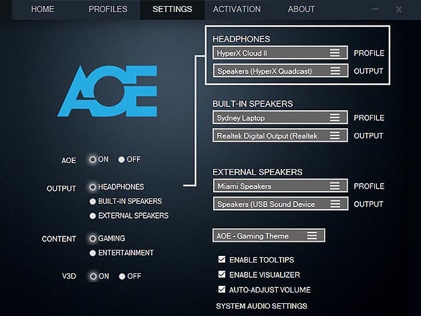421x316 pixels.
Task: Go to the About tab
Action: 301,9
